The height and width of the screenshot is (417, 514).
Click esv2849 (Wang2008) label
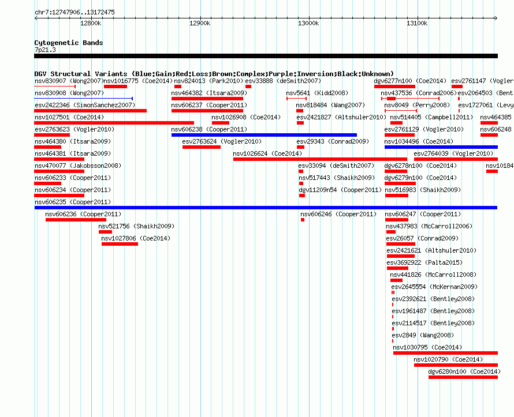[x=423, y=335]
